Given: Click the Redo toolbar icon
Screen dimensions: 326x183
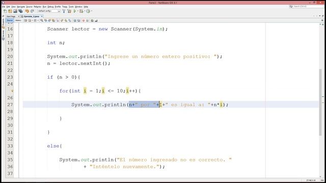Looking at the screenshot, I should point(32,11).
